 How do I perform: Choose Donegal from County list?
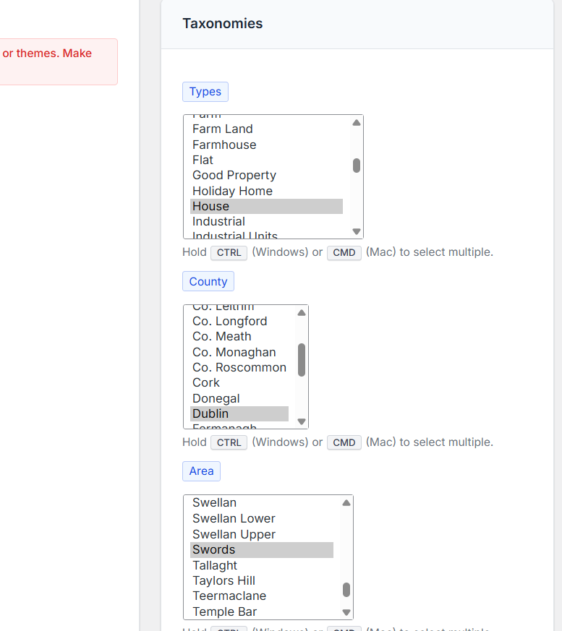pos(216,398)
